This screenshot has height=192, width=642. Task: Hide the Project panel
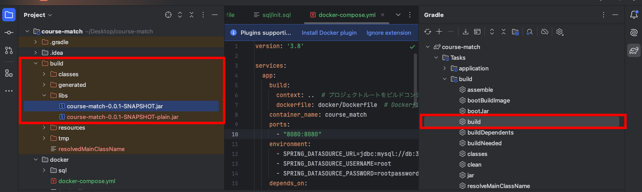tap(215, 15)
